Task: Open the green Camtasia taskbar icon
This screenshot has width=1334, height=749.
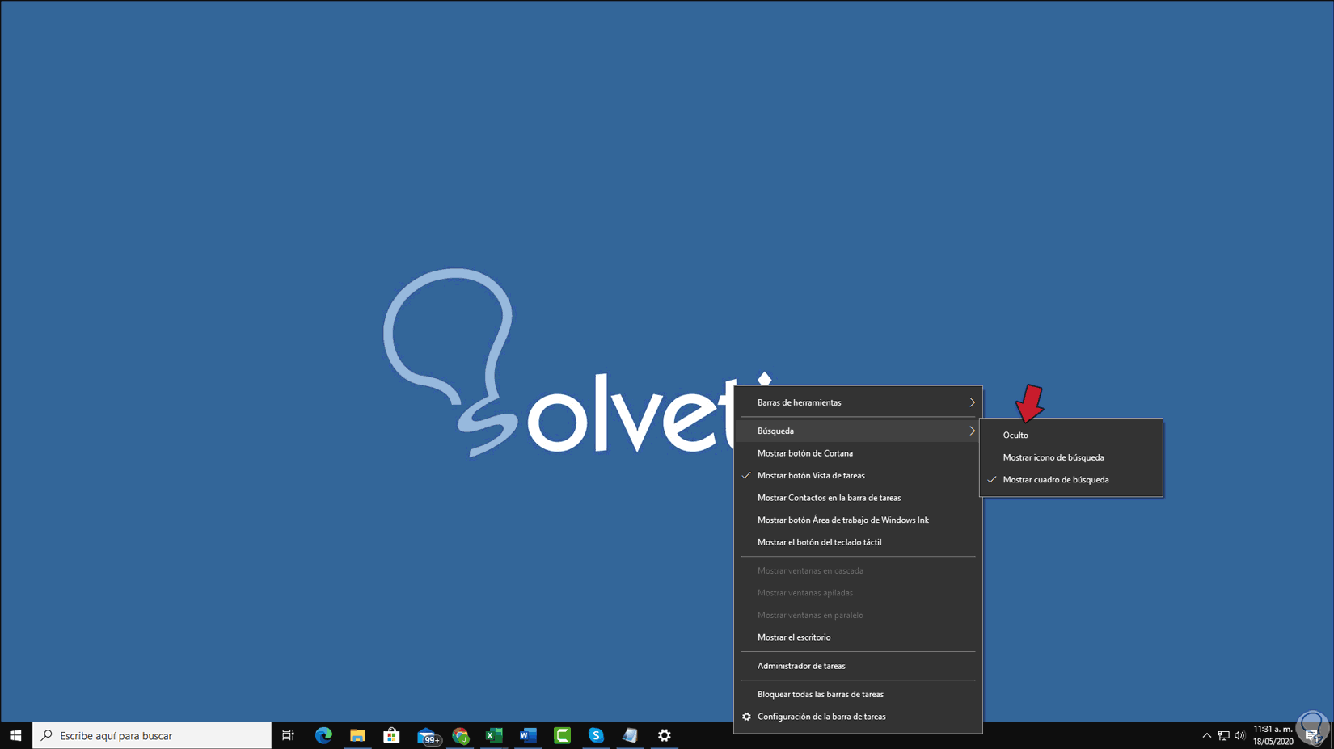Action: point(562,735)
